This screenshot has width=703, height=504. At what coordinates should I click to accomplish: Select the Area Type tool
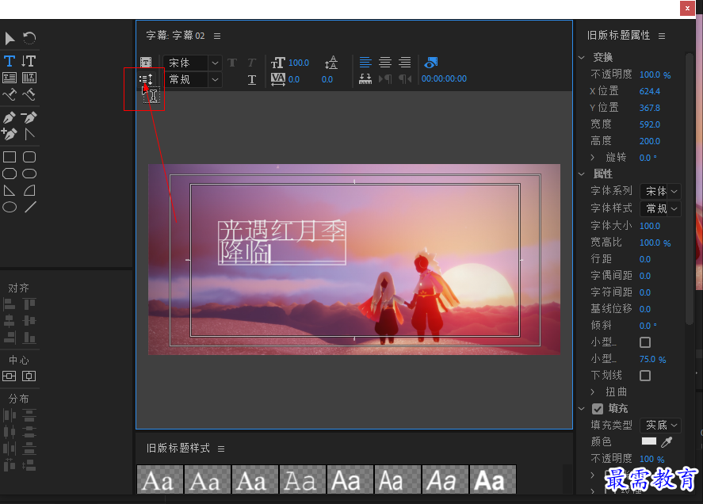coord(10,78)
